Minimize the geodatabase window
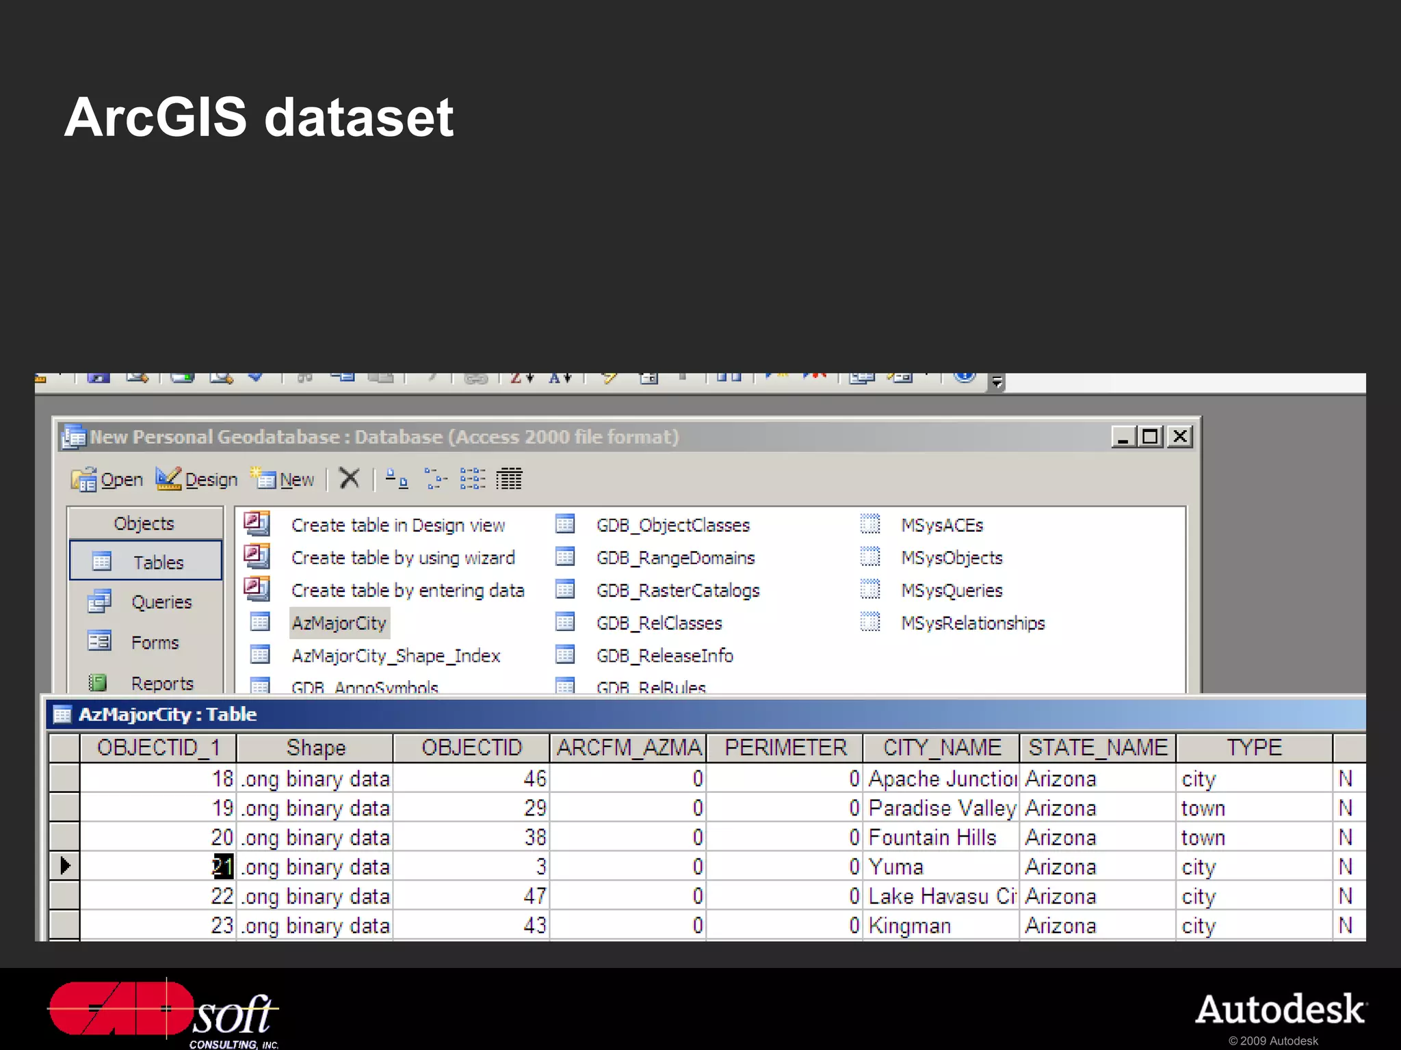This screenshot has width=1401, height=1050. [1123, 436]
